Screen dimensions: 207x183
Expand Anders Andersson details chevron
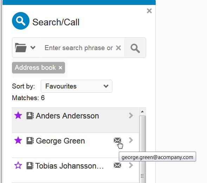131,115
